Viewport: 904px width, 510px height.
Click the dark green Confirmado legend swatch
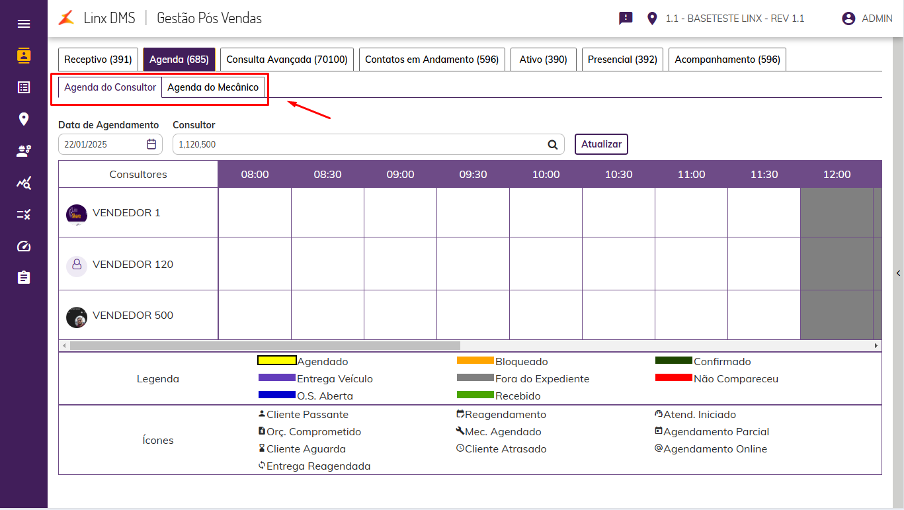click(674, 361)
